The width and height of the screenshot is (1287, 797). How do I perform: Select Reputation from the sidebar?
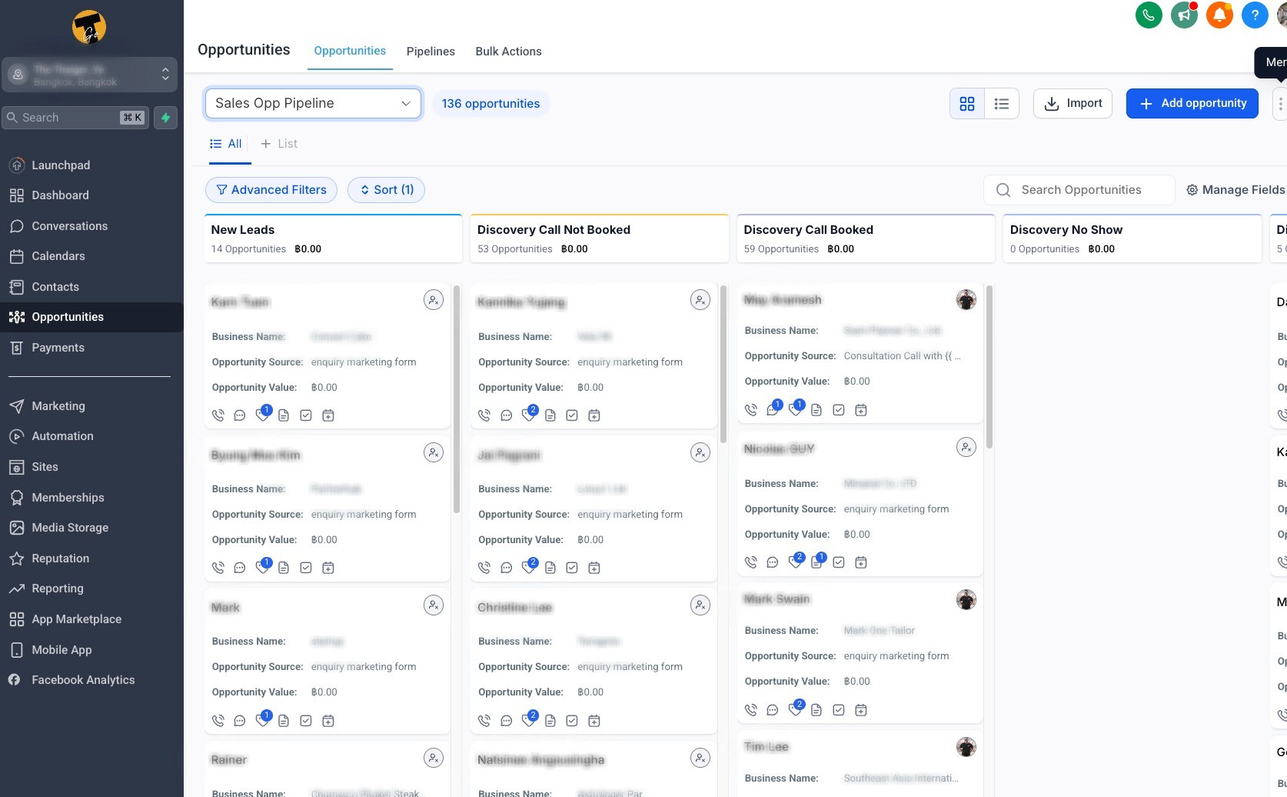click(x=59, y=558)
